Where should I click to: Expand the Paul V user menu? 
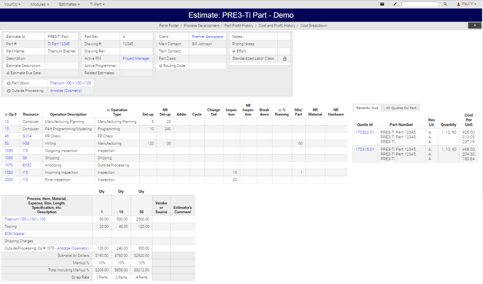466,4
